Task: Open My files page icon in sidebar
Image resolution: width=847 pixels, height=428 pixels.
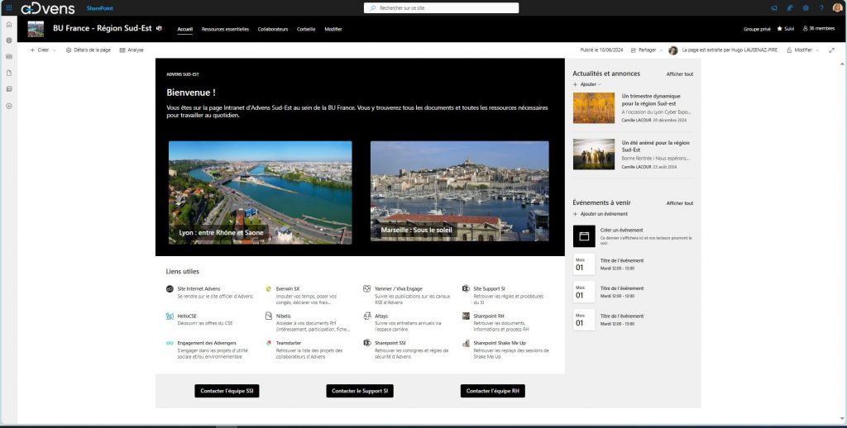Action: 8,73
